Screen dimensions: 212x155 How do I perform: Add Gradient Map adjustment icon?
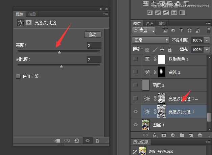point(182,13)
